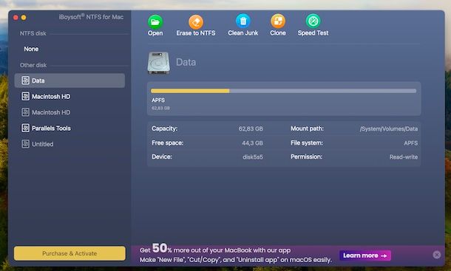
Task: Click the Free space value 44,3 GB
Action: coord(252,143)
